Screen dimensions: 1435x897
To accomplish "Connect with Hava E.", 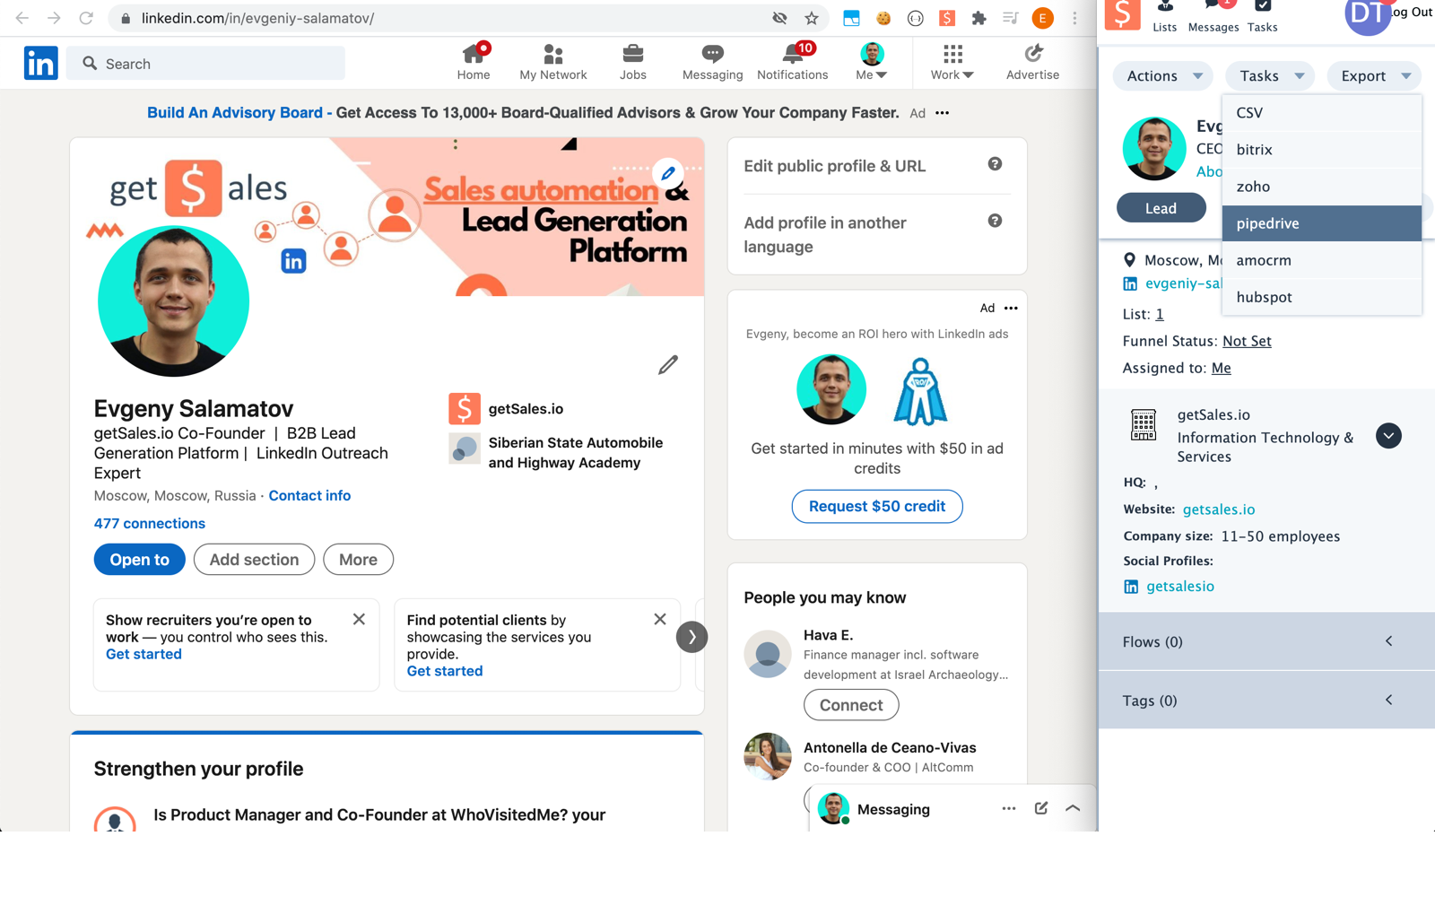I will tap(851, 705).
